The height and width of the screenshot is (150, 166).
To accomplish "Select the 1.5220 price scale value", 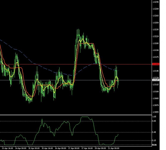I will [x=156, y=37].
